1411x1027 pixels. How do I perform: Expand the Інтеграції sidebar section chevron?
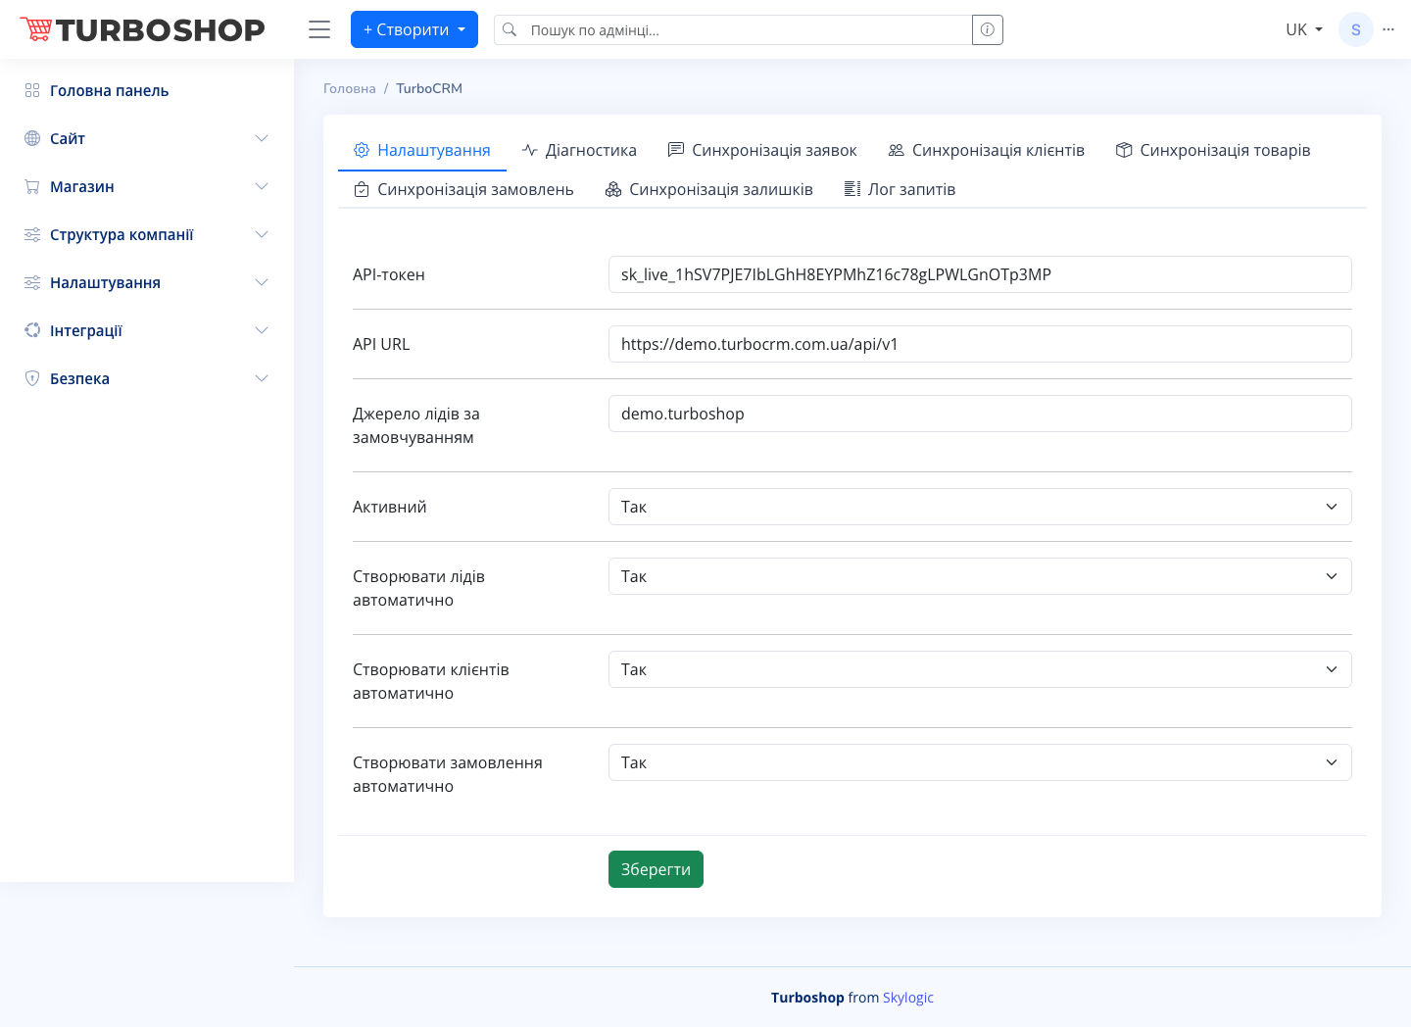262,330
